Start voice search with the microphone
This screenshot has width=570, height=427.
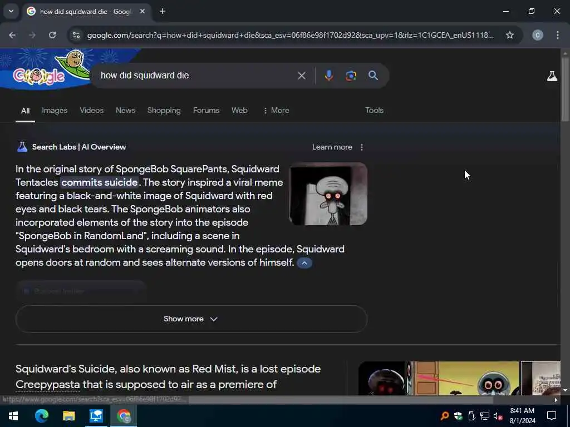coord(328,76)
